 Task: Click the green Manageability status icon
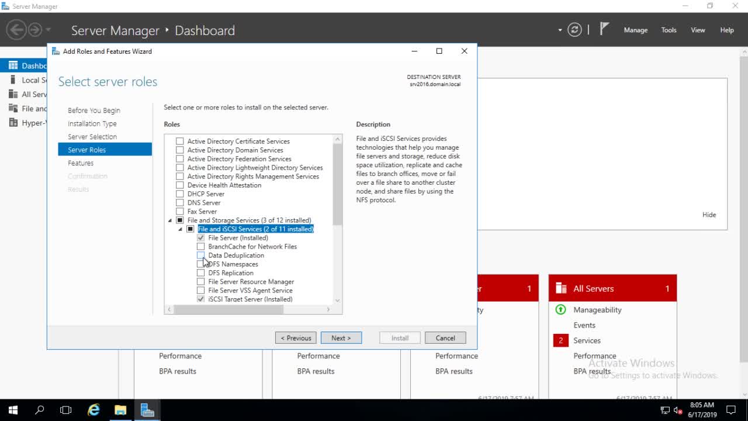point(560,310)
